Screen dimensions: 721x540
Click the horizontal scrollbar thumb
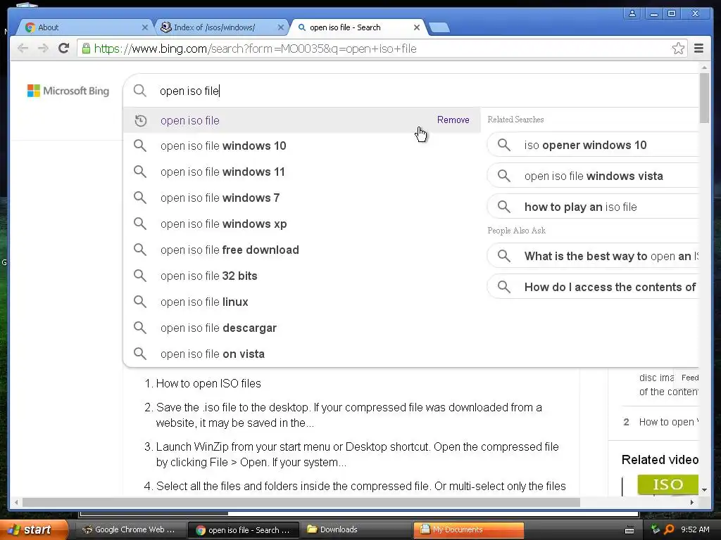click(x=301, y=502)
